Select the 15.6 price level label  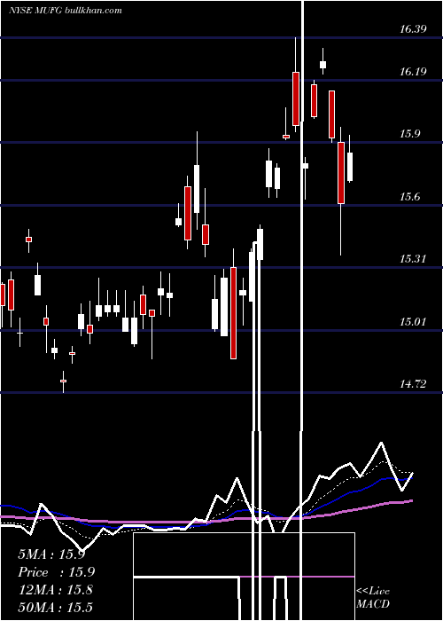(x=409, y=196)
